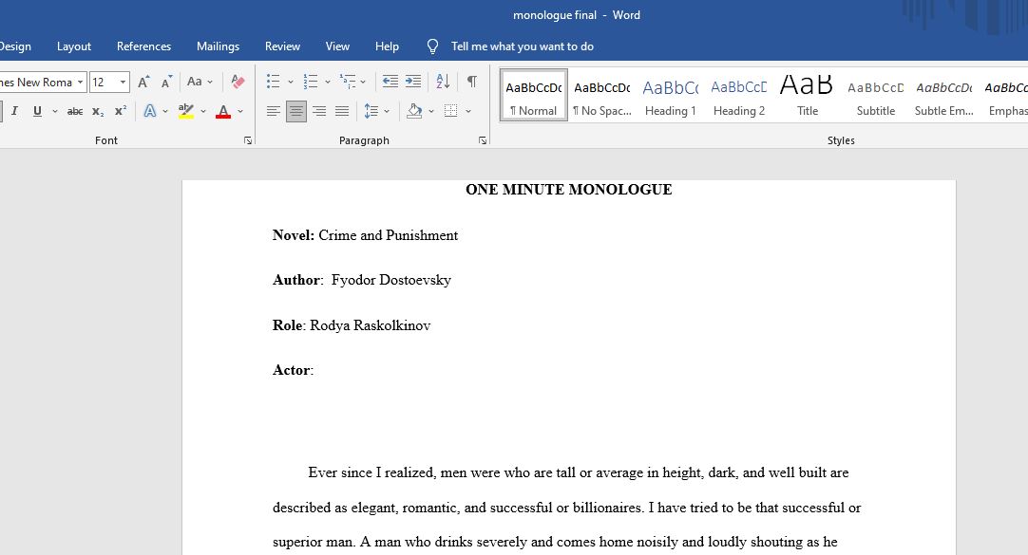Apply red font color
This screenshot has width=1028, height=555.
223,111
